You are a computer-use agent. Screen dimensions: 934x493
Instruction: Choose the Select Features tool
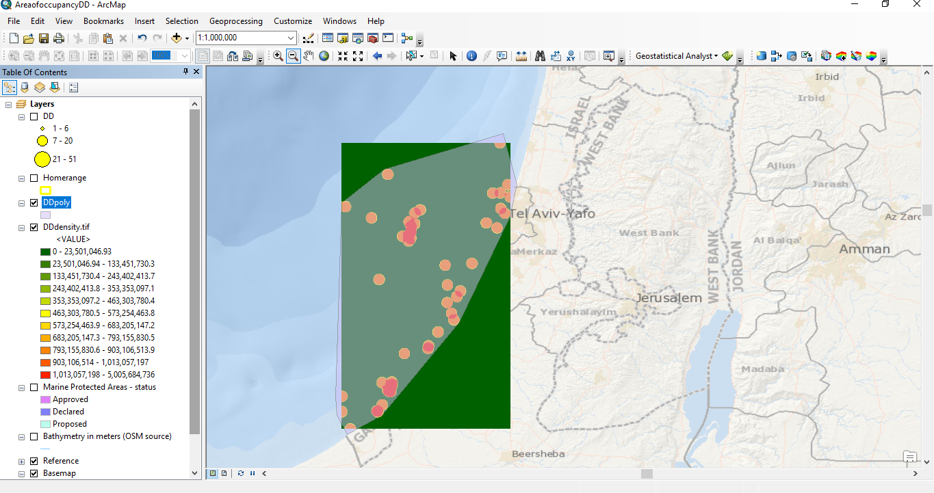pos(411,56)
